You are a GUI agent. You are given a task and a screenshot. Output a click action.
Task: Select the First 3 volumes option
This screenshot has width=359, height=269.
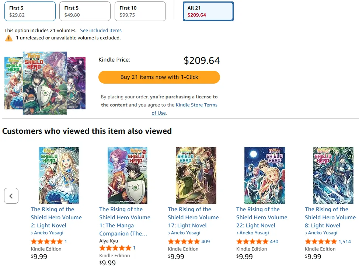30,11
